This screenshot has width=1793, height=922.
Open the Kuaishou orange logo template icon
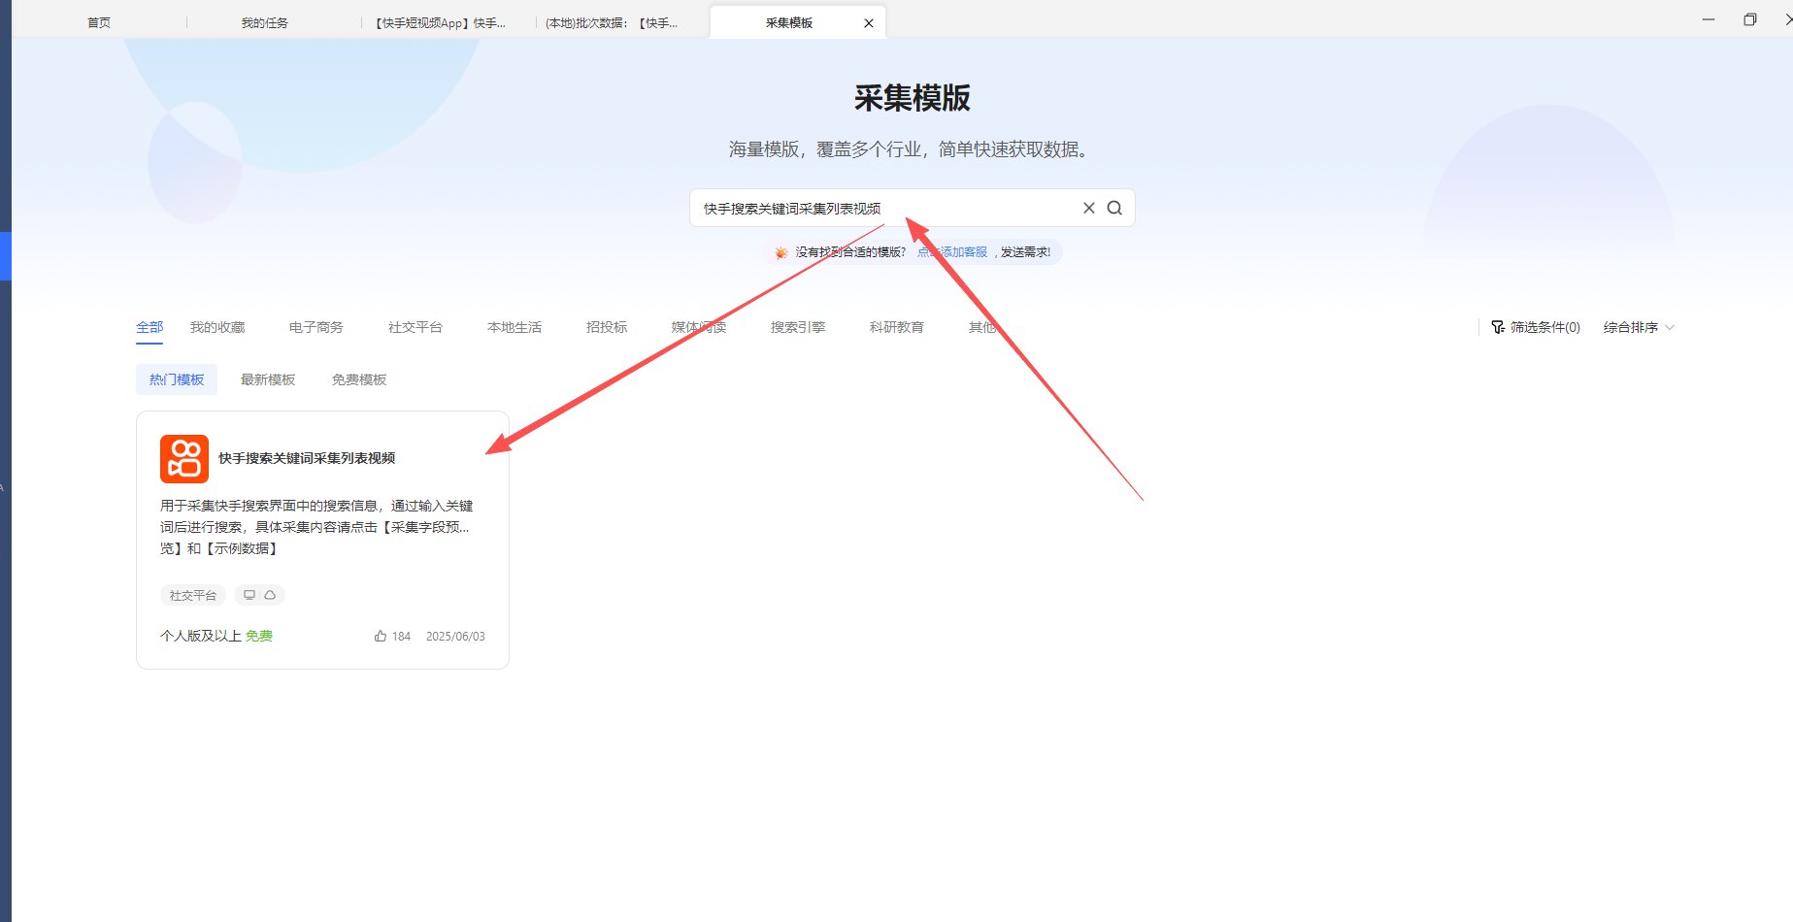pos(184,458)
